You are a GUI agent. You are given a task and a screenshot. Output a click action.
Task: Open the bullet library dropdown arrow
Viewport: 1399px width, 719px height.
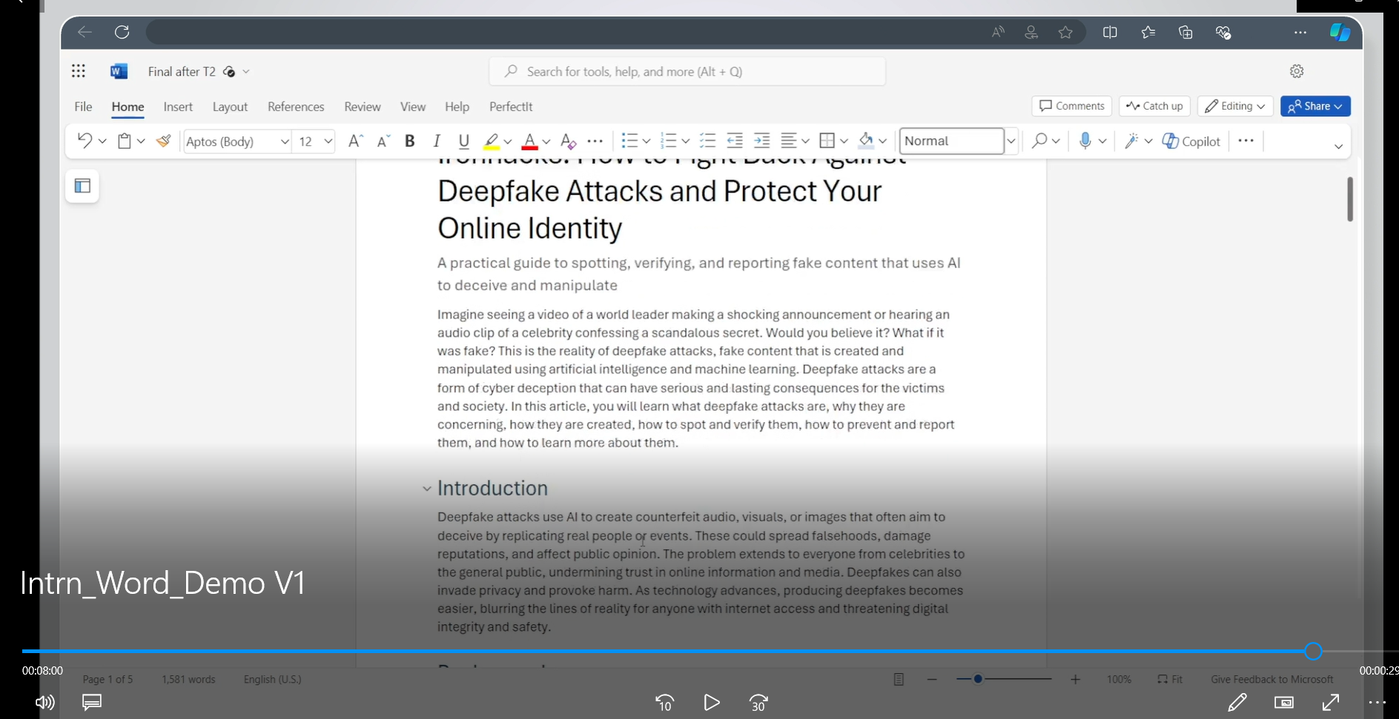(x=646, y=141)
